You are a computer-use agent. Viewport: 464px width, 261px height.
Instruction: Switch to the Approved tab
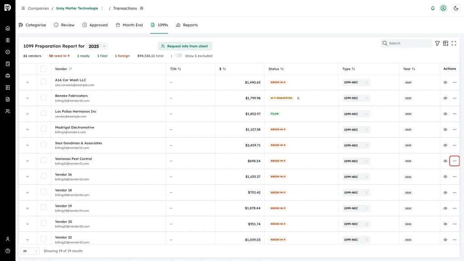[x=95, y=25]
